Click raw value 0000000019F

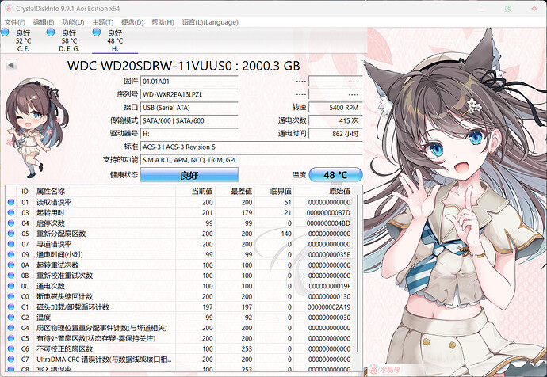click(329, 286)
